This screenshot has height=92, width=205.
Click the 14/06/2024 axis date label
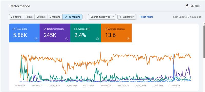click(x=37, y=86)
